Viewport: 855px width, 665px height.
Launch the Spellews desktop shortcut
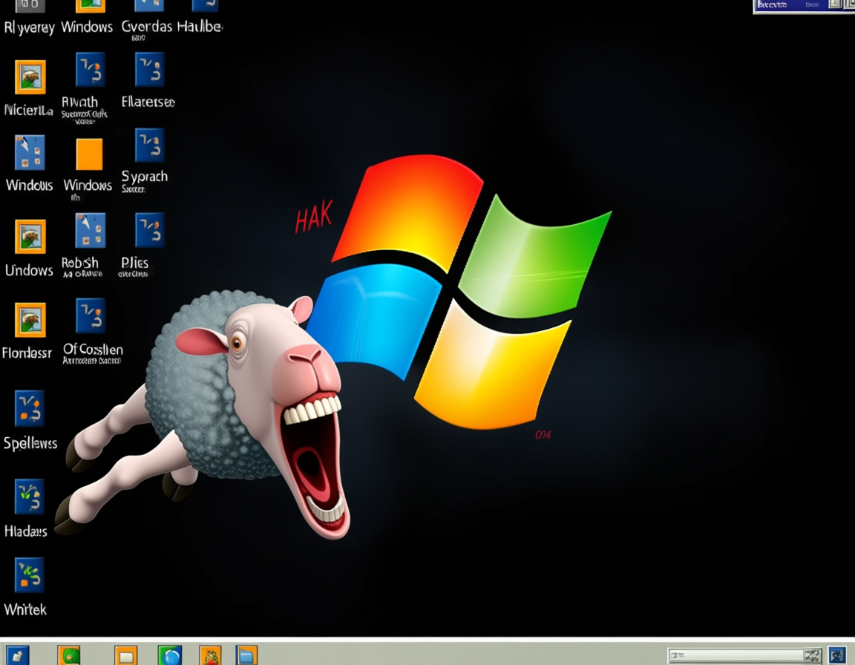coord(30,407)
